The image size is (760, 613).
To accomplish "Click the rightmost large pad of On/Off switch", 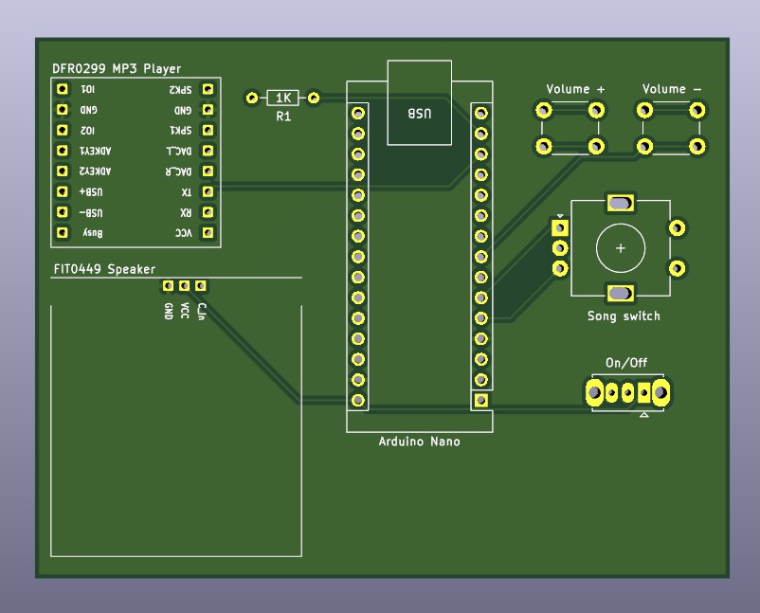I will (661, 392).
